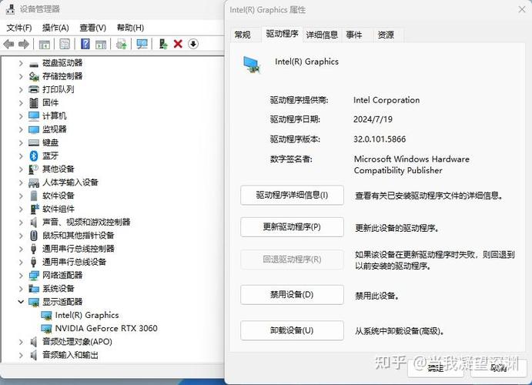Viewport: 532px width, 385px height.
Task: Click 更新驱动程序(P) button
Action: (x=292, y=227)
